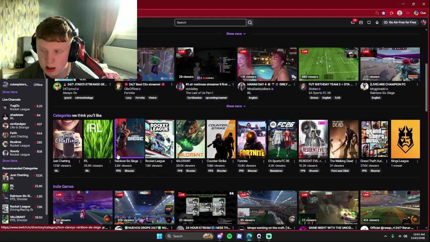This screenshot has height=242, width=430.
Task: Open the green Streamlabs icon in taskbar
Action: [269, 236]
